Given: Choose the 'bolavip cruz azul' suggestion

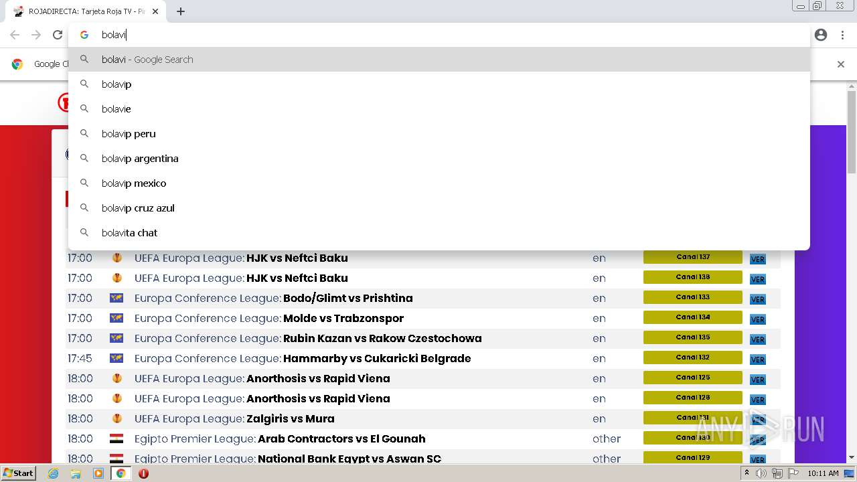Looking at the screenshot, I should 439,208.
